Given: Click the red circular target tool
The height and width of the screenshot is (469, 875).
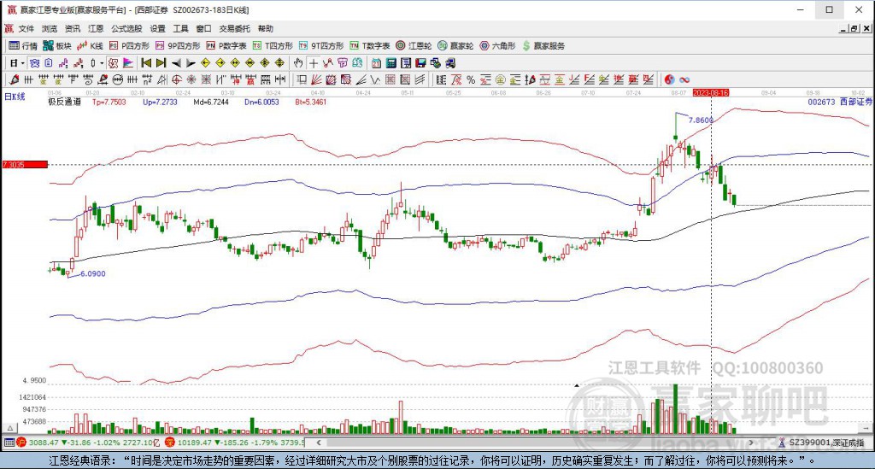Looking at the screenshot, I should pos(176,79).
